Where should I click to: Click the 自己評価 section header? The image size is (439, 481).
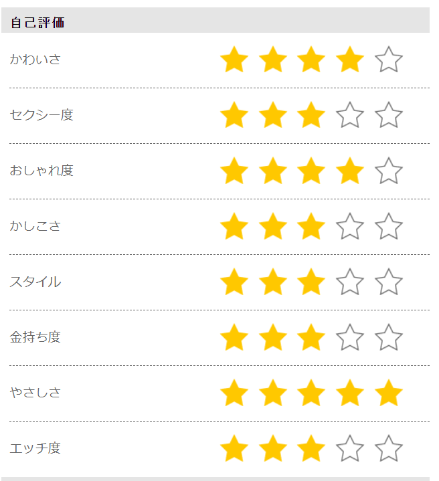coord(38,23)
